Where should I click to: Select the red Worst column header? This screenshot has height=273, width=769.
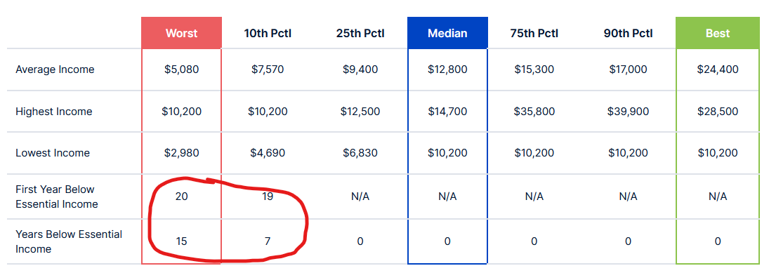click(181, 33)
